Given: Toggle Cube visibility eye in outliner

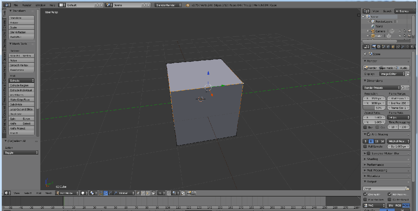Looking at the screenshot, I should [400, 36].
